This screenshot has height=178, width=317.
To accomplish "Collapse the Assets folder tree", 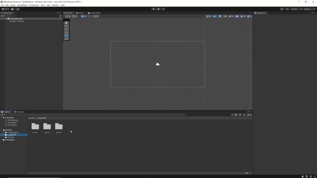I will [x=1, y=130].
